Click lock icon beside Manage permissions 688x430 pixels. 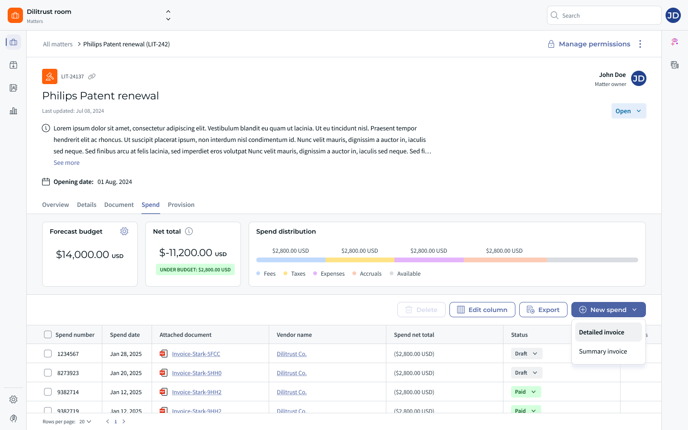tap(551, 44)
